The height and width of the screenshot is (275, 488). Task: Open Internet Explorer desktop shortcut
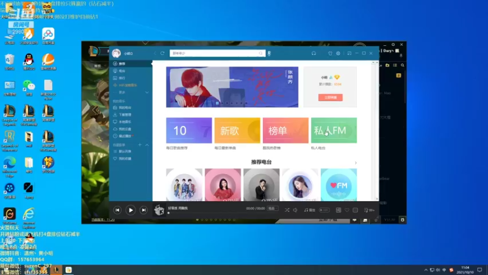click(x=29, y=218)
